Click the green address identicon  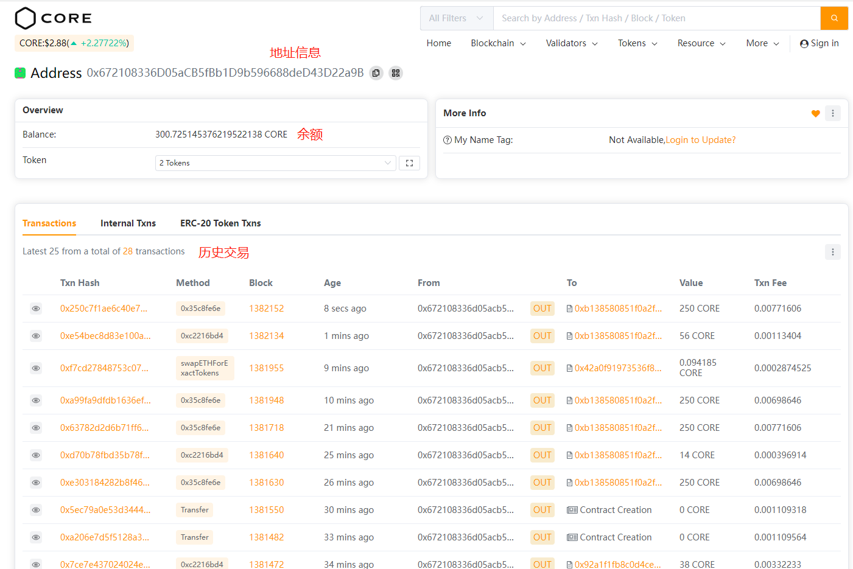20,73
